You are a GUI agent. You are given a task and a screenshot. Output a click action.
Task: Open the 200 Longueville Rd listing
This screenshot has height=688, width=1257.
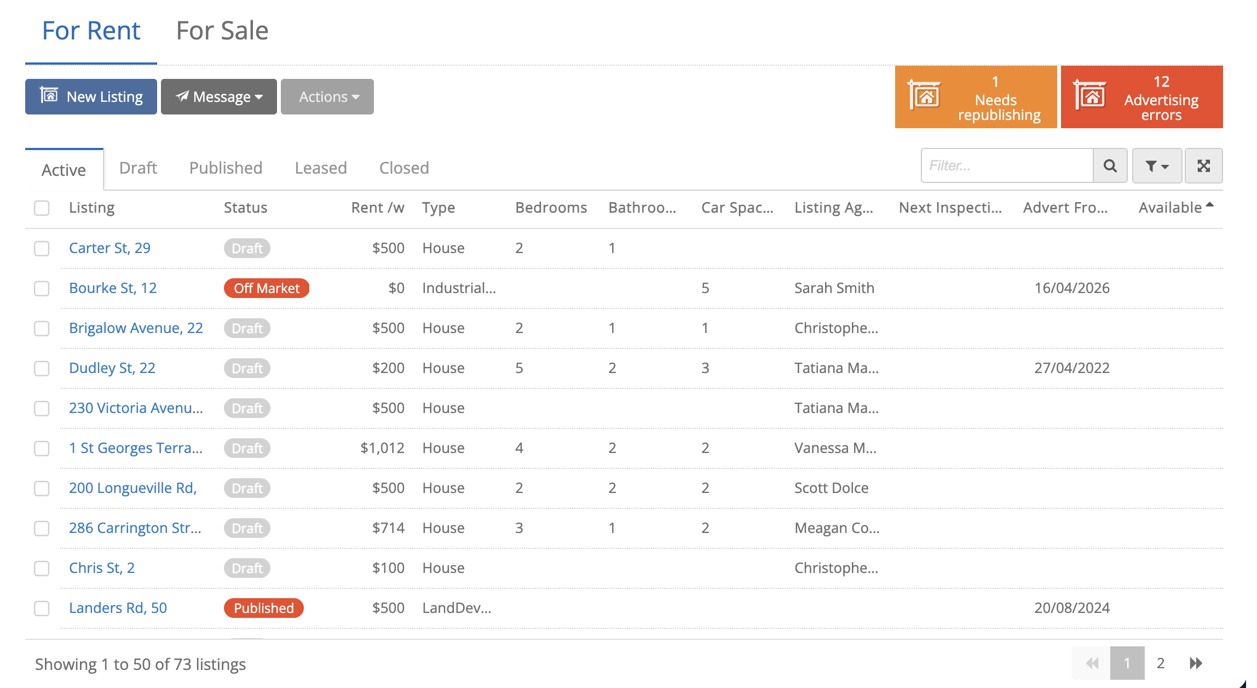(133, 488)
